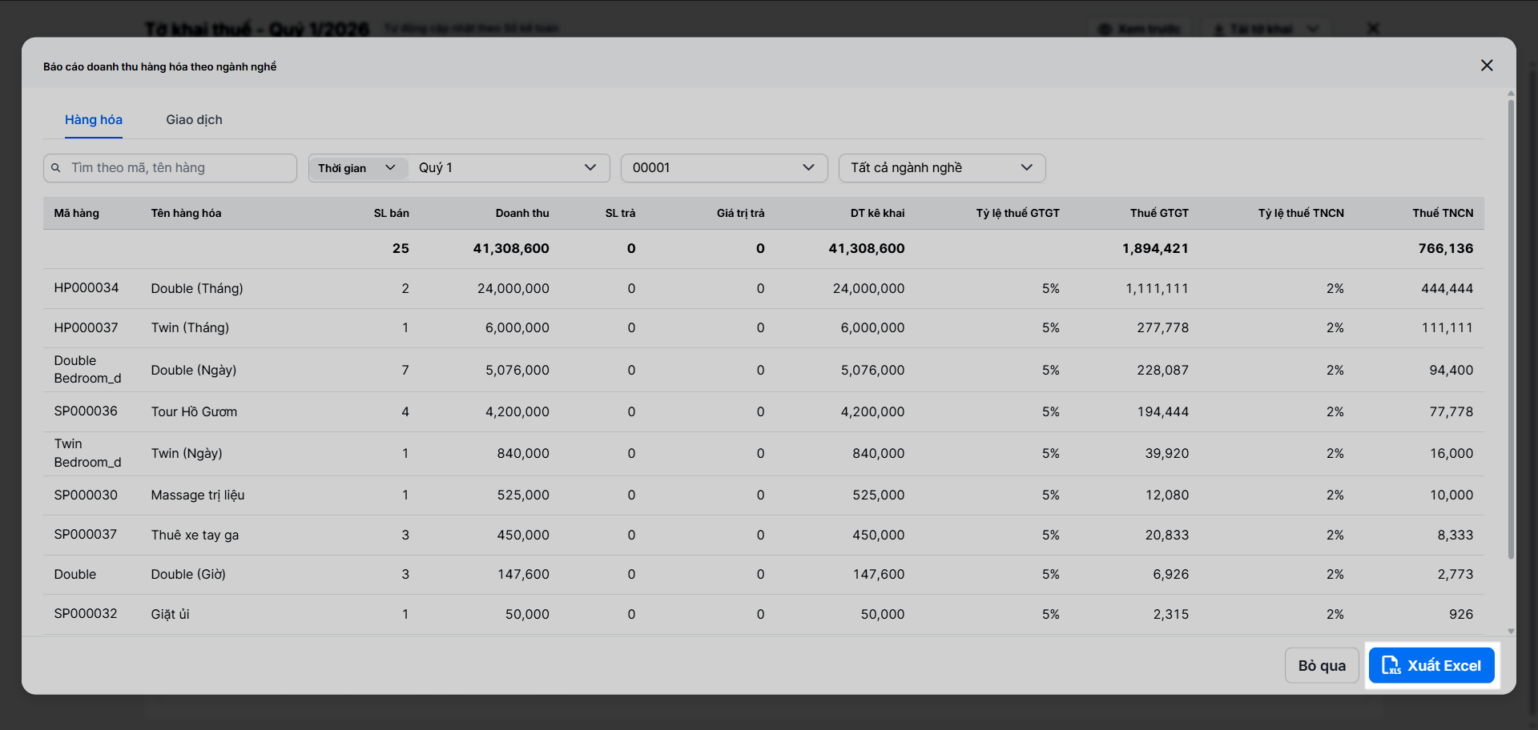Click the scroll up arrow of the table
This screenshot has height=730, width=1538.
pyautogui.click(x=1511, y=94)
